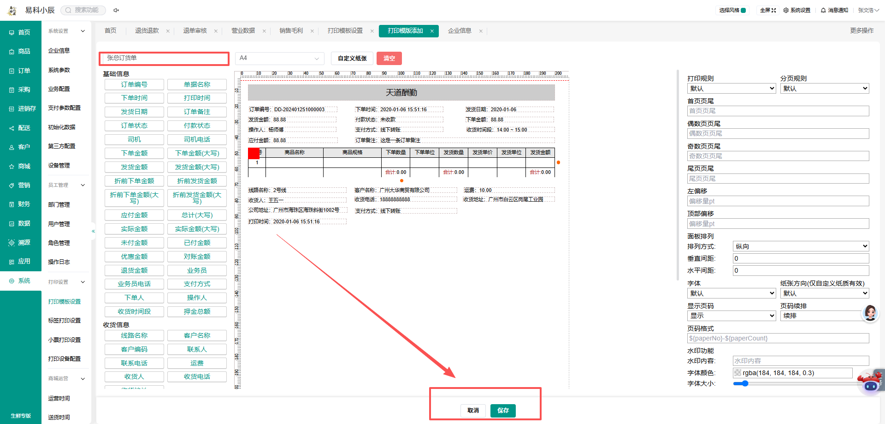Switch to the 打印模板设置 tab
This screenshot has width=885, height=424.
(x=345, y=31)
